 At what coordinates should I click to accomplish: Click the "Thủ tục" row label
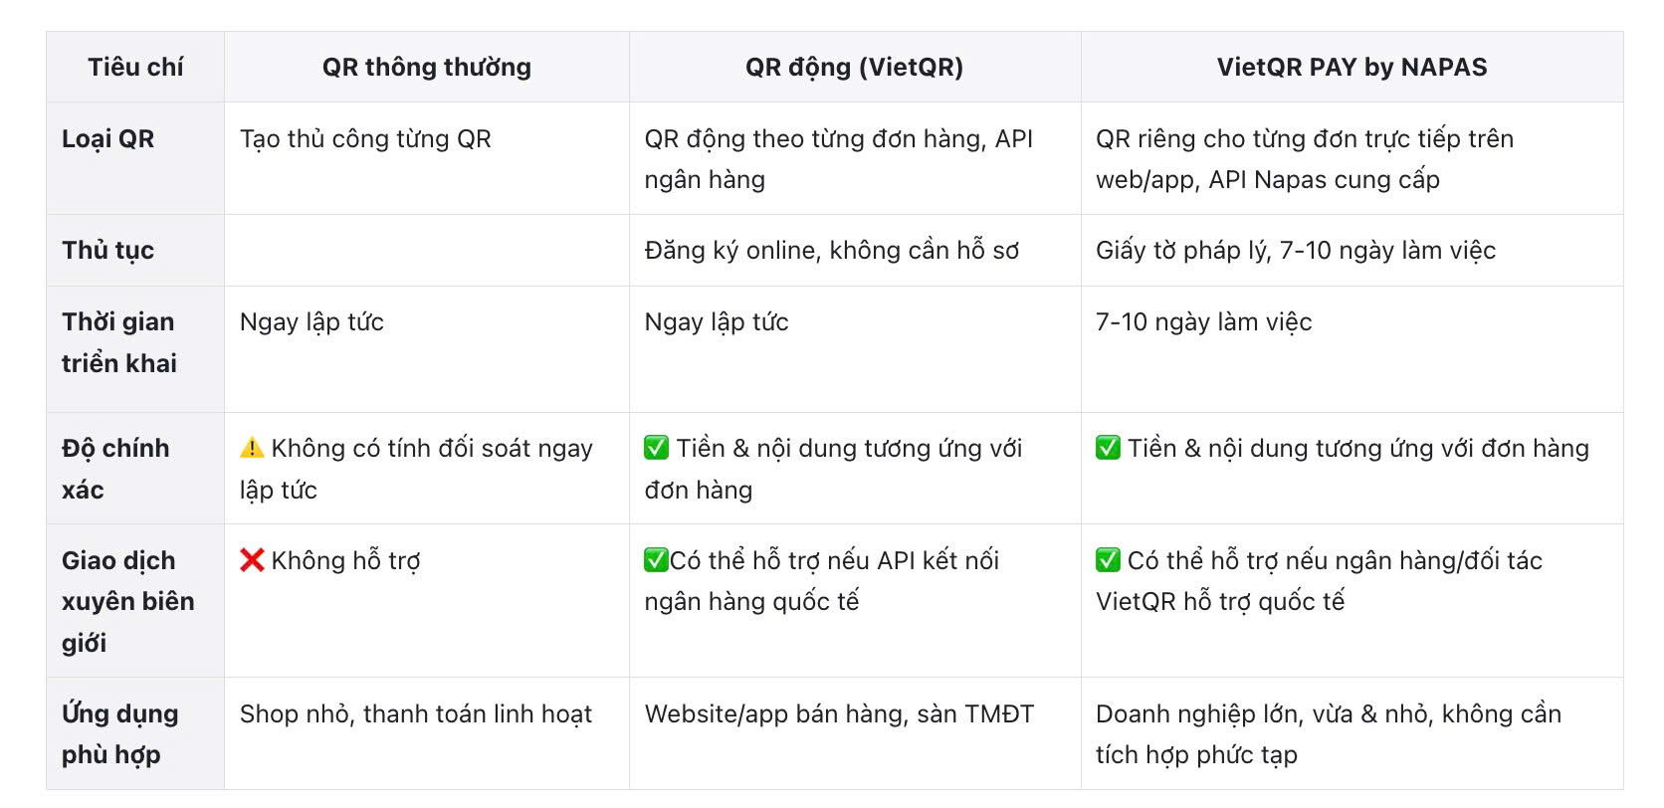(108, 251)
